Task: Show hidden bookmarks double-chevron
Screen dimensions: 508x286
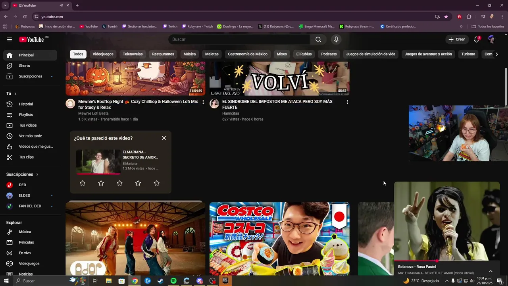Action: pos(461,27)
